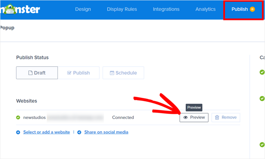The image size is (265, 159).
Task: Click the Draft document icon
Action: (x=30, y=73)
